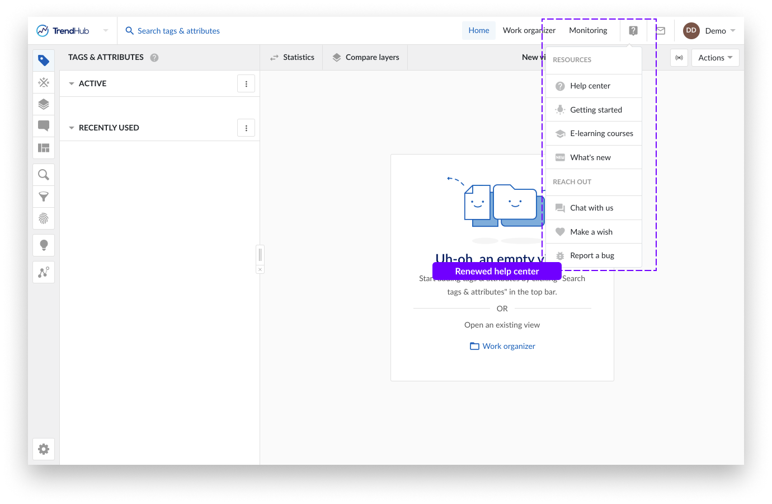The height and width of the screenshot is (504, 772).
Task: Collapse the ACTIVE section
Action: (72, 83)
